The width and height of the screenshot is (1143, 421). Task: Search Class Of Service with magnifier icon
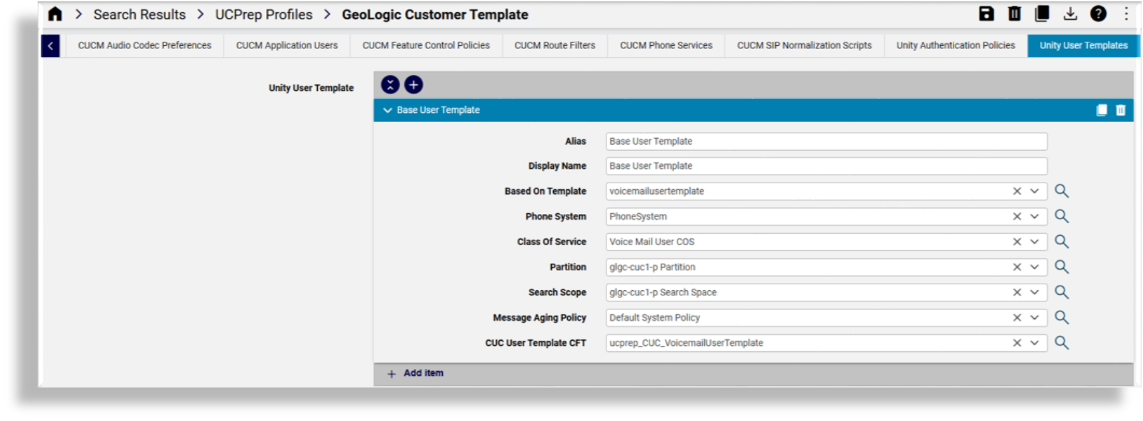[1062, 242]
